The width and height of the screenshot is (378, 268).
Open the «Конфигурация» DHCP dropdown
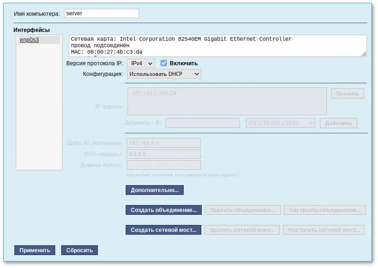(163, 74)
